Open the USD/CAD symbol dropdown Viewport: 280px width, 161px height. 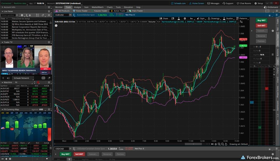tap(70, 149)
